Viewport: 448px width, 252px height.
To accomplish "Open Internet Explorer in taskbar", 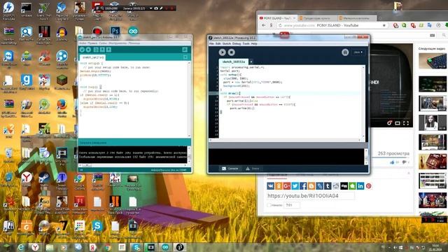I will click(21, 247).
